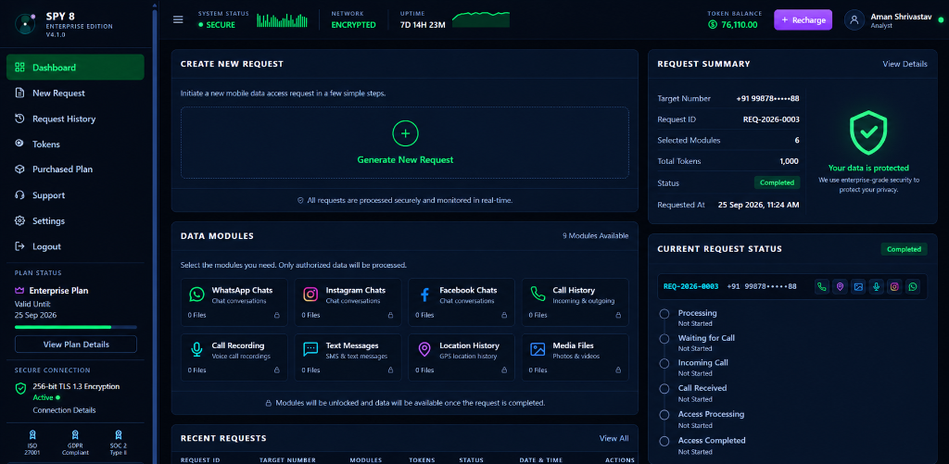Click Instagram icon in REQ-2026-0003 status row
The width and height of the screenshot is (949, 464).
click(x=894, y=287)
